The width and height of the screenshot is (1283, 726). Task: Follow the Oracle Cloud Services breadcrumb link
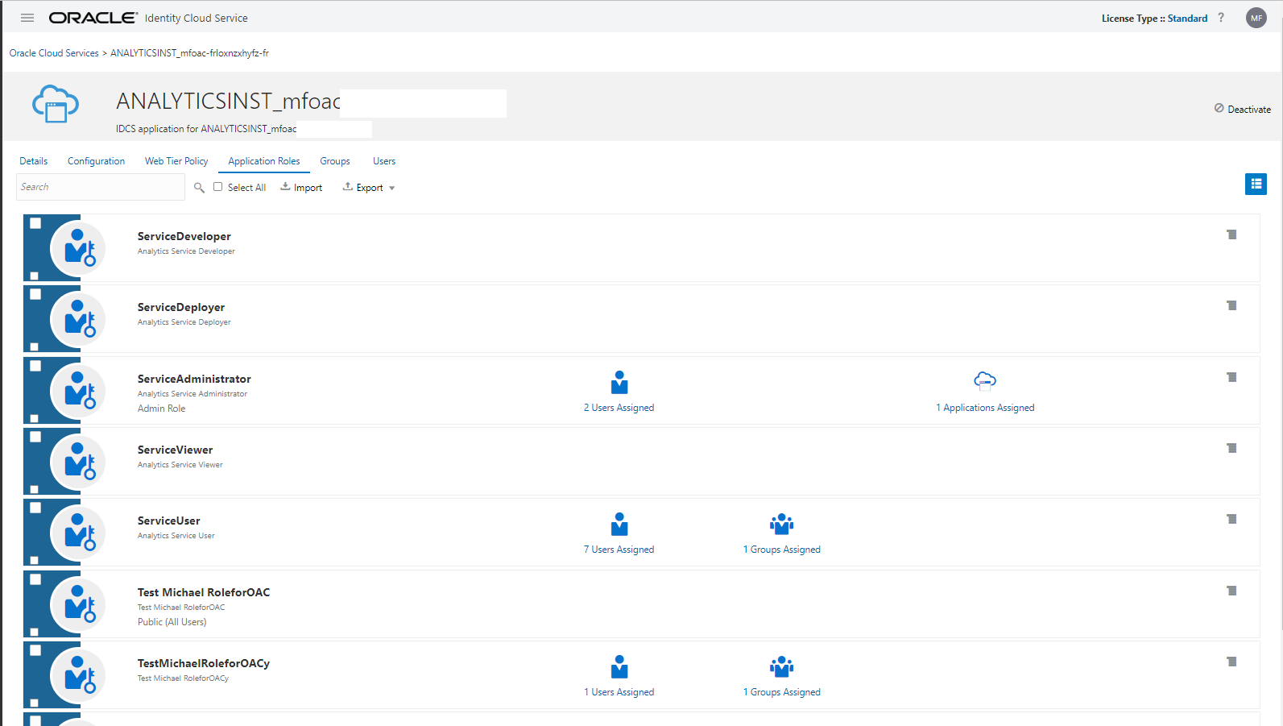54,53
